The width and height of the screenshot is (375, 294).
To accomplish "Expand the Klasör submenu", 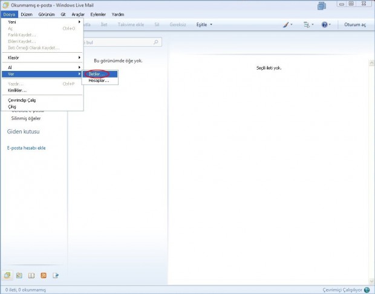I will (42, 58).
